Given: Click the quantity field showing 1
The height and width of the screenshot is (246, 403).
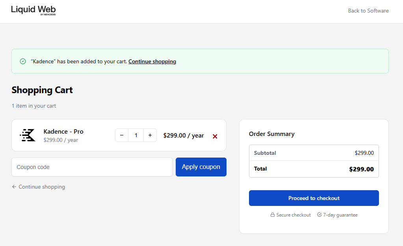Looking at the screenshot, I should (x=136, y=135).
